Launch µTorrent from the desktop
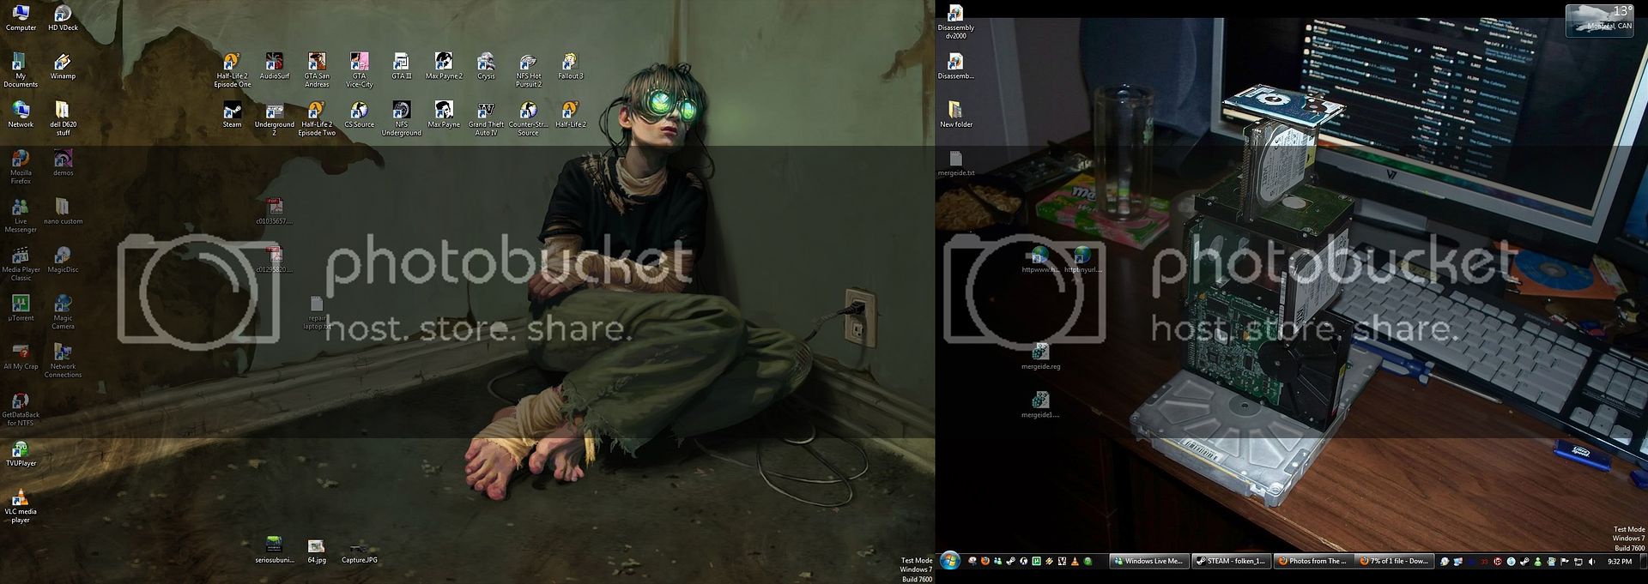The image size is (1648, 584). point(21,308)
